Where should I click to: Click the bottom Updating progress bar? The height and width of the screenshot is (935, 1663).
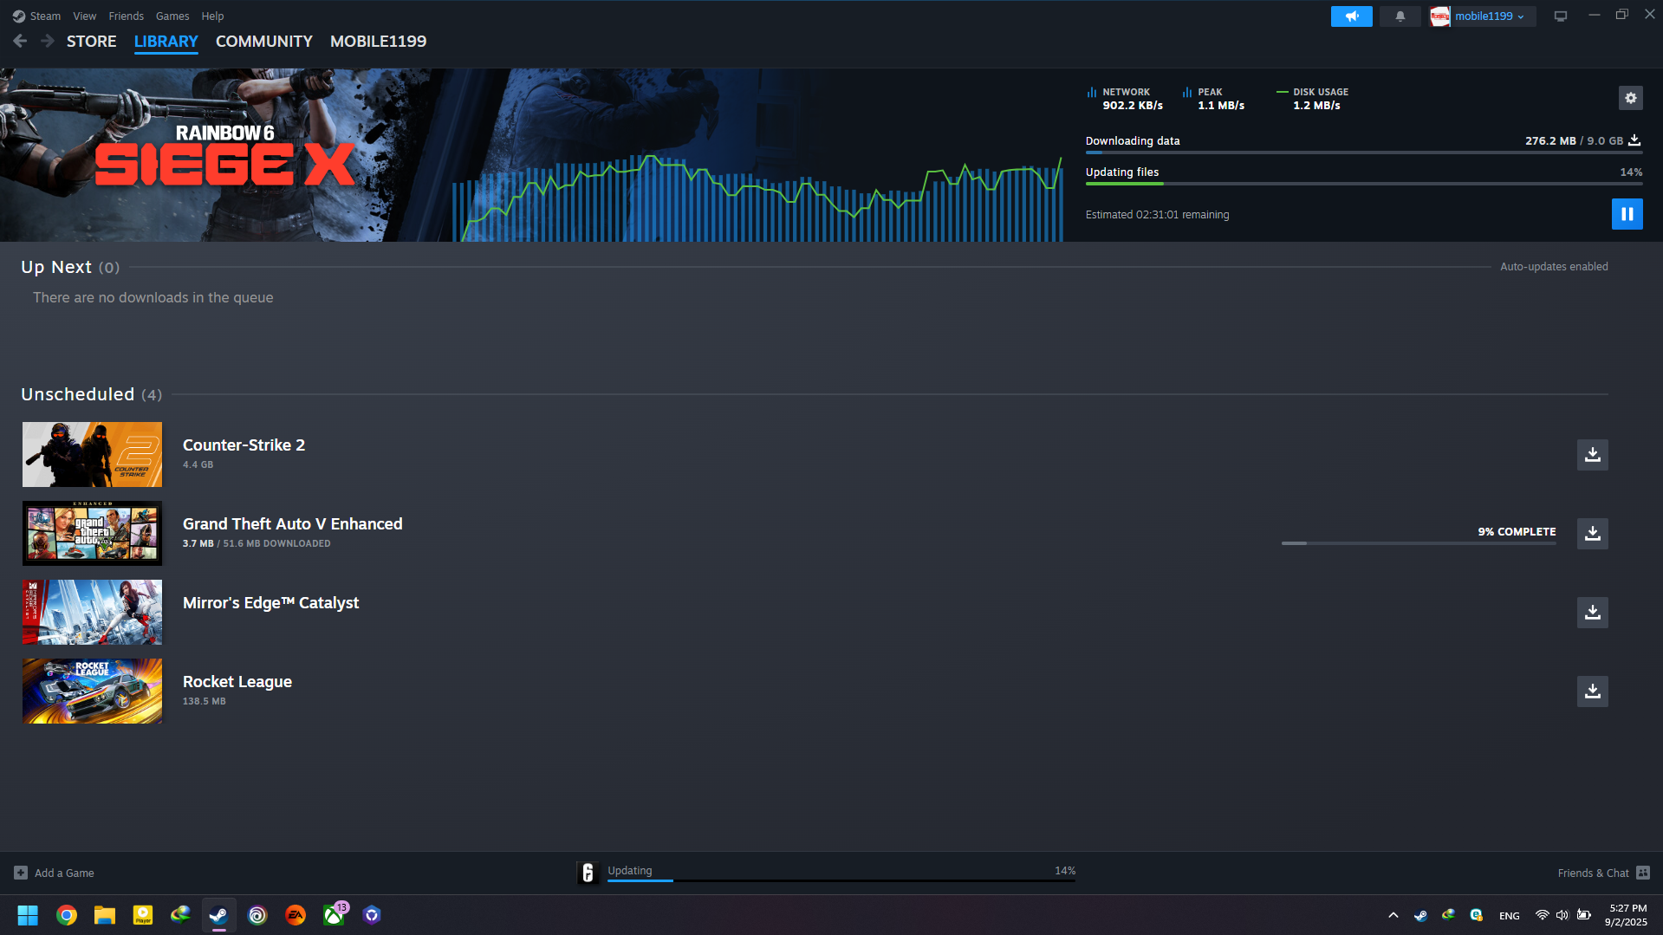coord(841,880)
